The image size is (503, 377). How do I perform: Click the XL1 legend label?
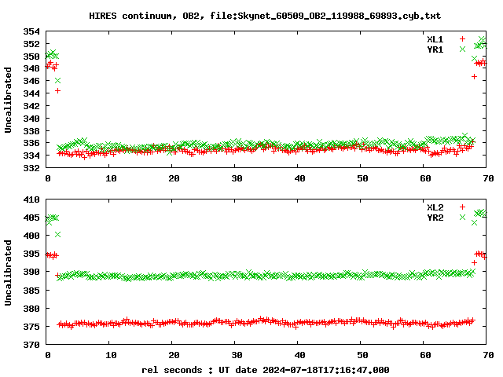click(435, 39)
